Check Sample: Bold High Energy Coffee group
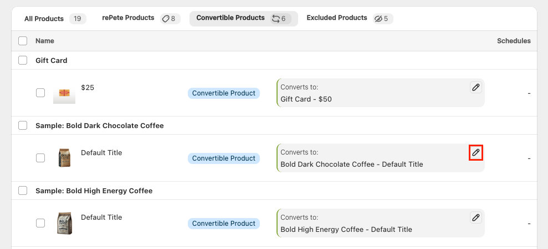This screenshot has width=548, height=249. [x=23, y=190]
